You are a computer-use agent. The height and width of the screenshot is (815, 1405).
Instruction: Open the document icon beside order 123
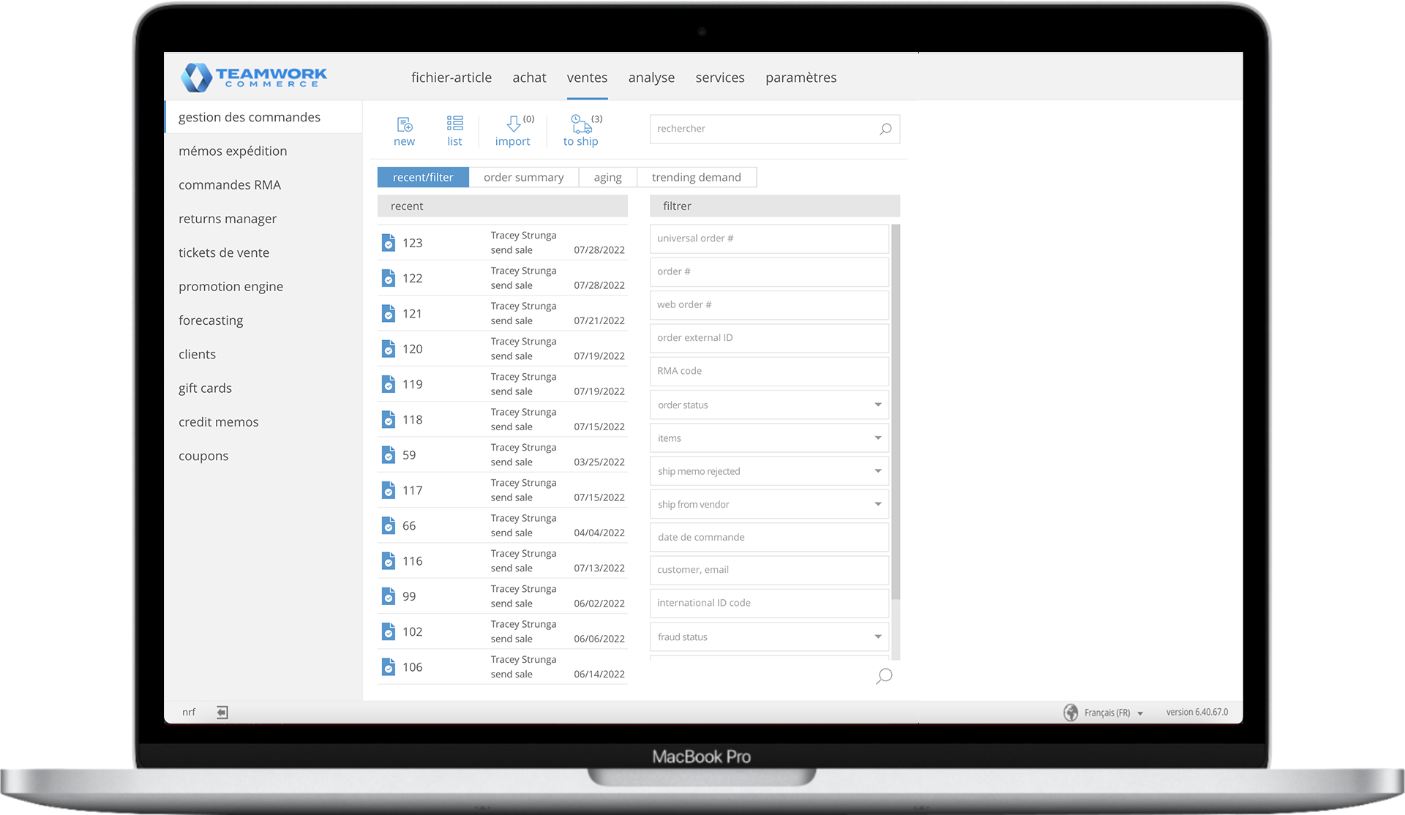pyautogui.click(x=389, y=242)
